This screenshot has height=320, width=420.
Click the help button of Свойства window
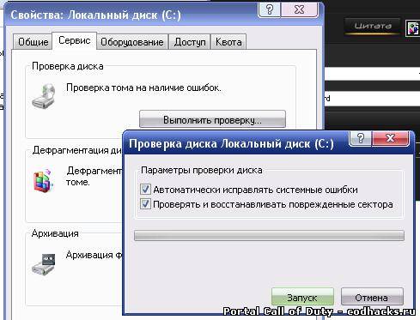[270, 9]
